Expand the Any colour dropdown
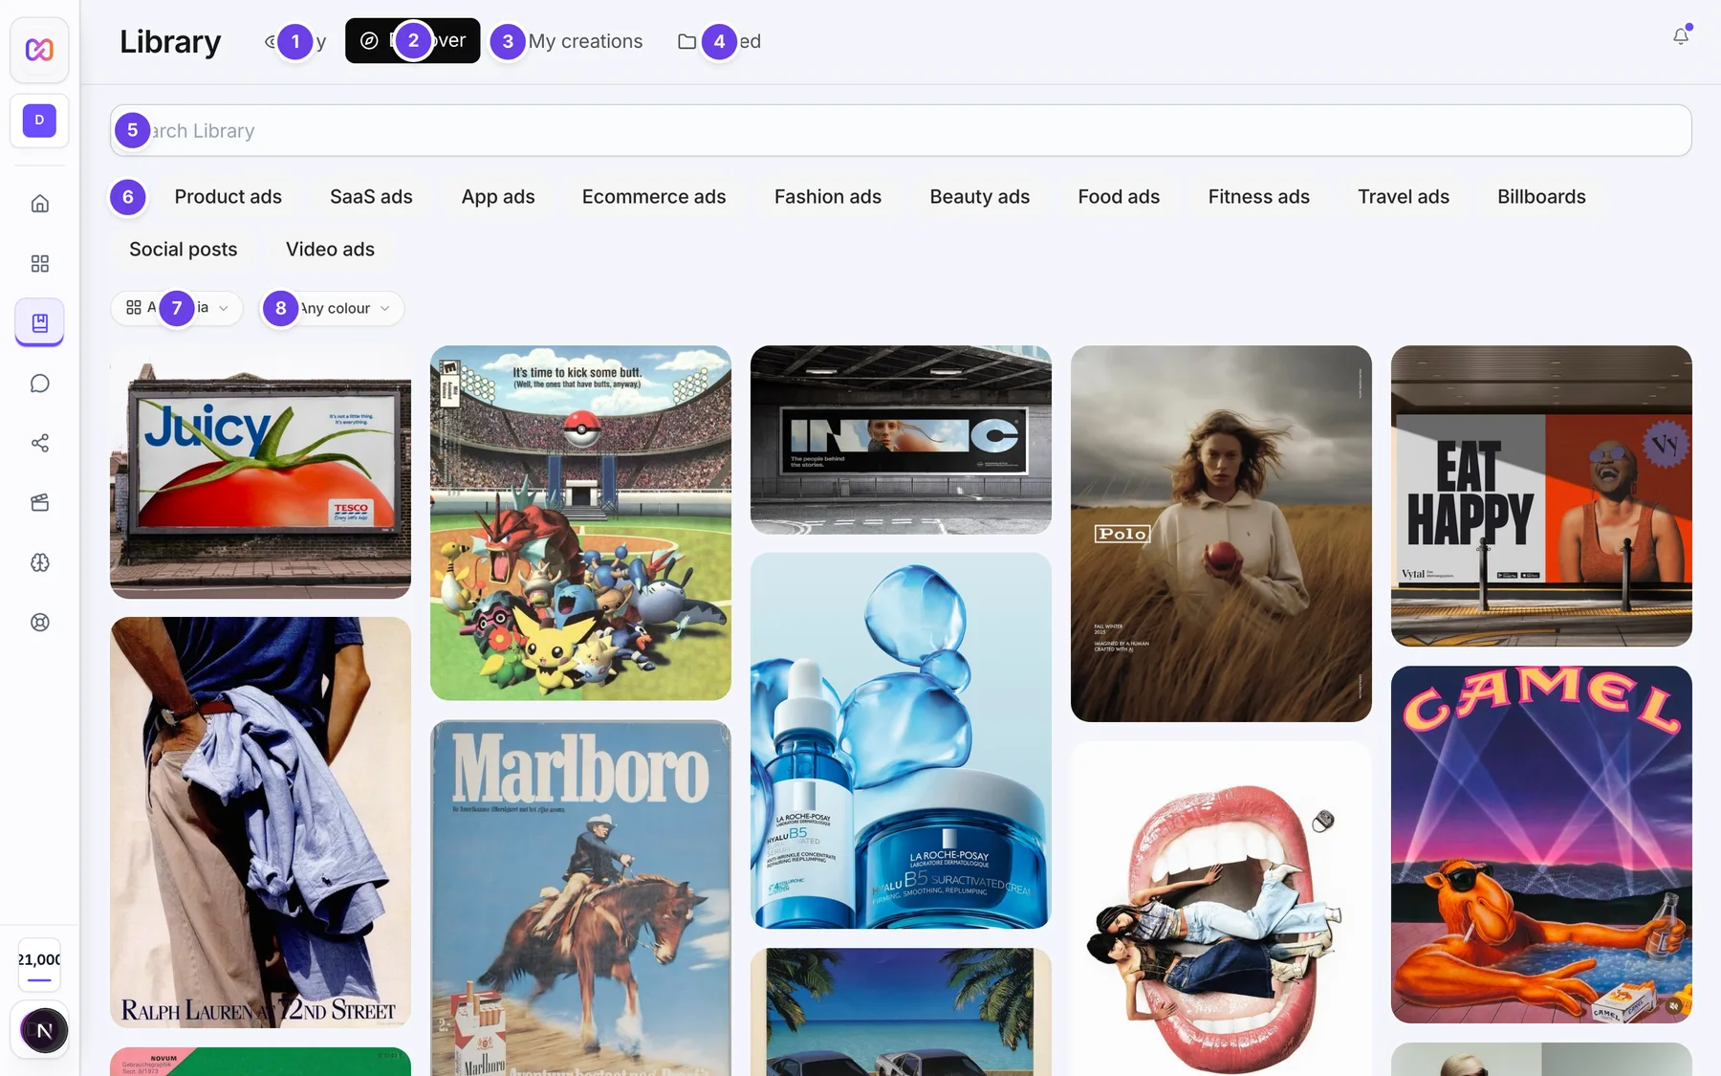The image size is (1721, 1076). point(333,308)
